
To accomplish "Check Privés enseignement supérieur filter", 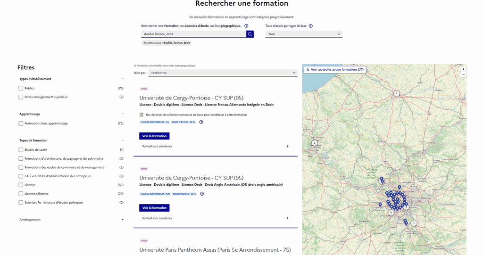I will 21,97.
